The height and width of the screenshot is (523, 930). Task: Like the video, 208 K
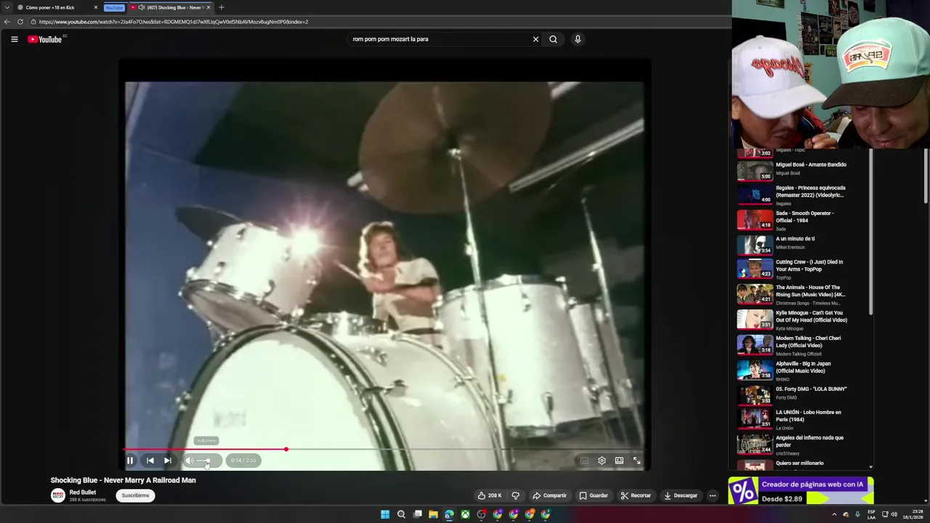pos(490,495)
